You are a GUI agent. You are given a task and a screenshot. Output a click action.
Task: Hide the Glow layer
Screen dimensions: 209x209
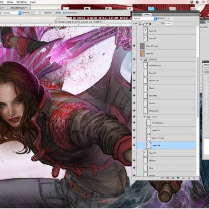[134, 168]
